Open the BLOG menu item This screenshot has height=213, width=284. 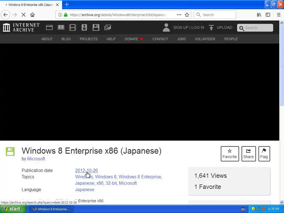(66, 39)
